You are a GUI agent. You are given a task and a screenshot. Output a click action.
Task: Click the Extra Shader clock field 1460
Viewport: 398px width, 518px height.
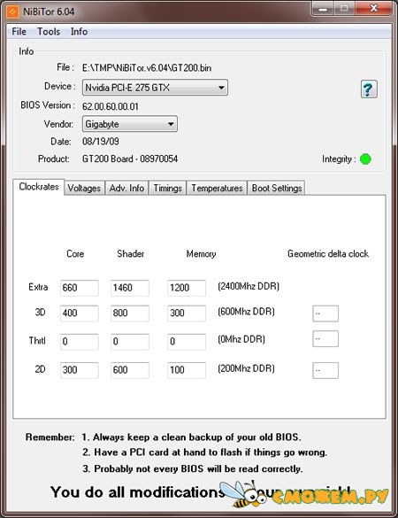(130, 288)
